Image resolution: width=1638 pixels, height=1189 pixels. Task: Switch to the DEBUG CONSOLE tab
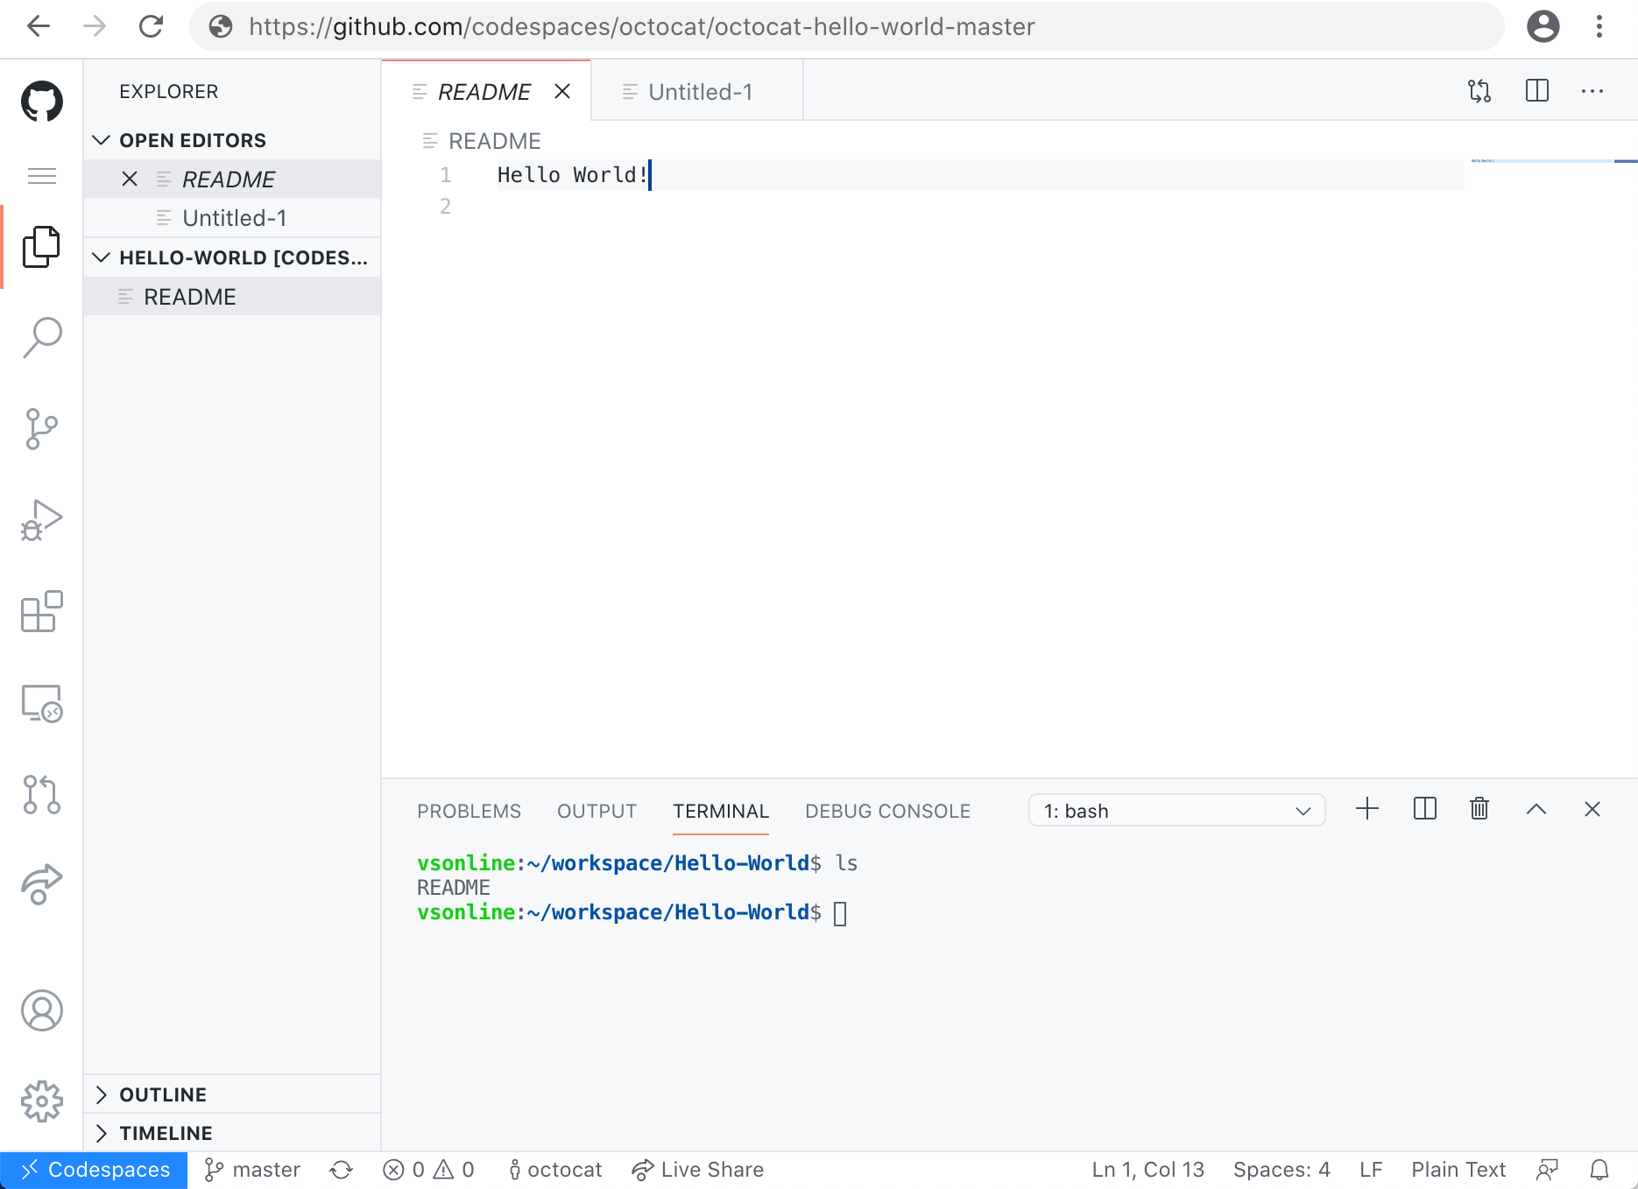pos(887,811)
